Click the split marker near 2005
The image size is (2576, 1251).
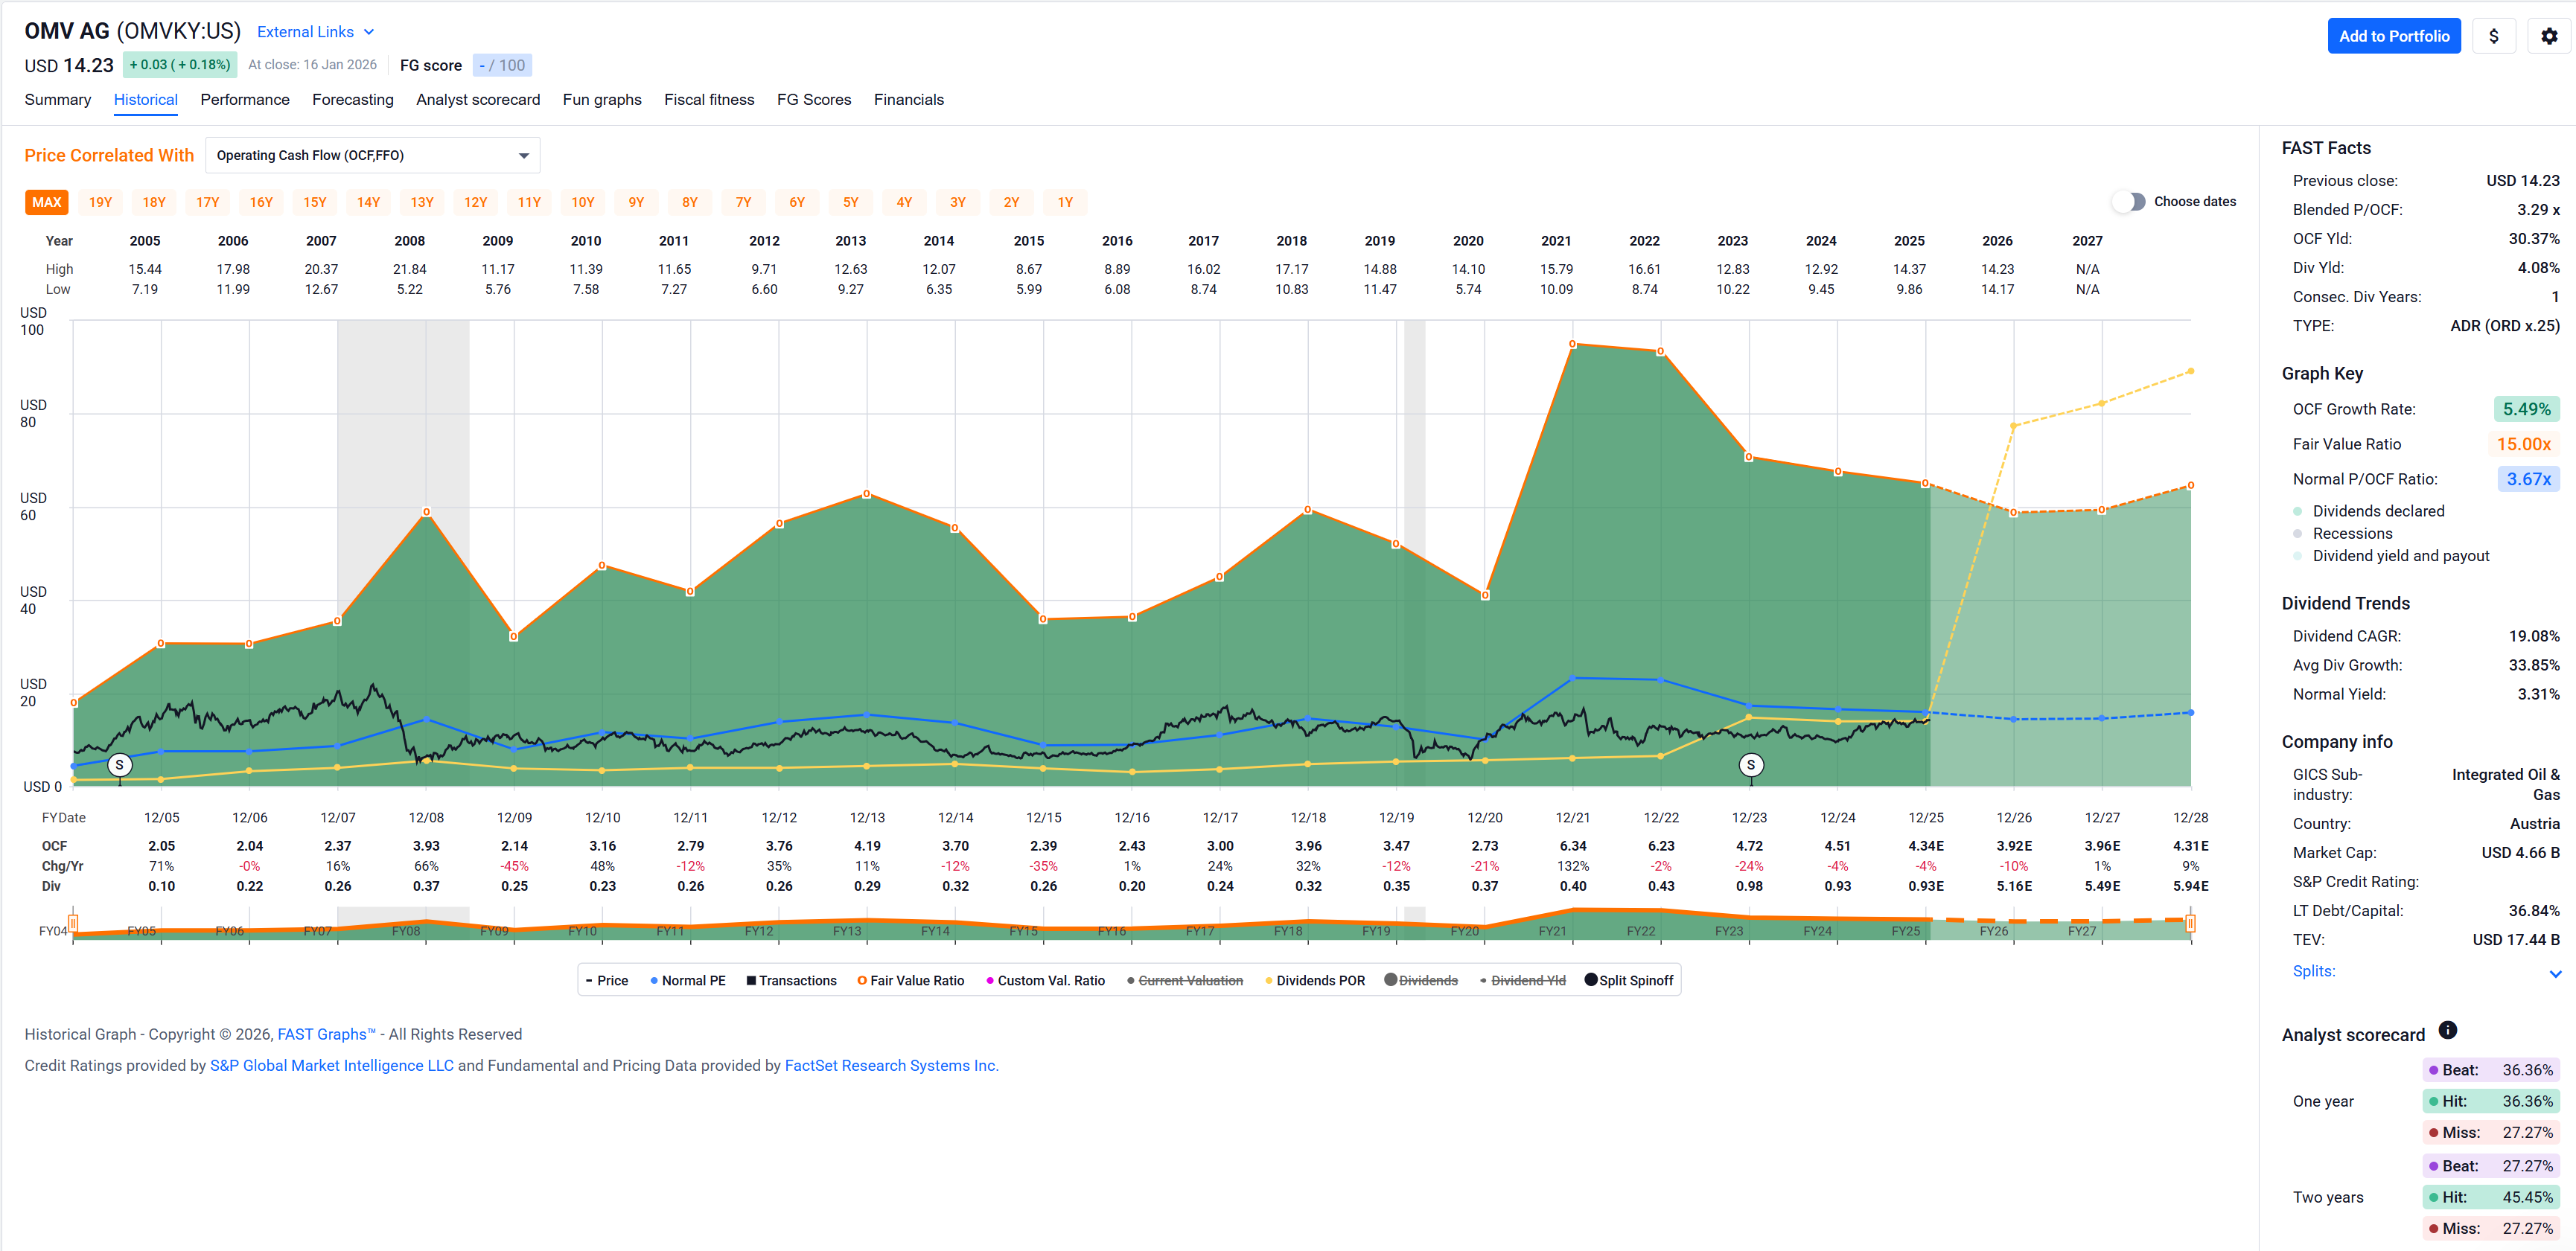pos(119,765)
